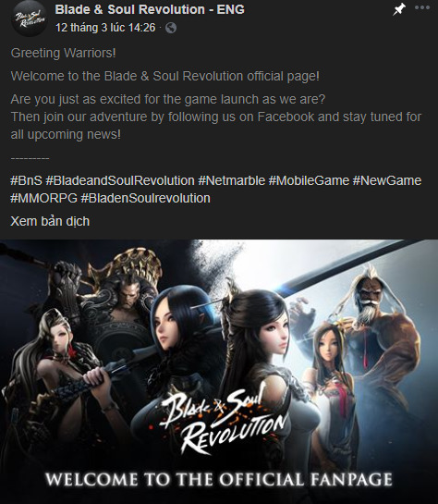Screen dimensions: 438x504
Task: Open the official fanpage banner image
Action: tap(219, 372)
